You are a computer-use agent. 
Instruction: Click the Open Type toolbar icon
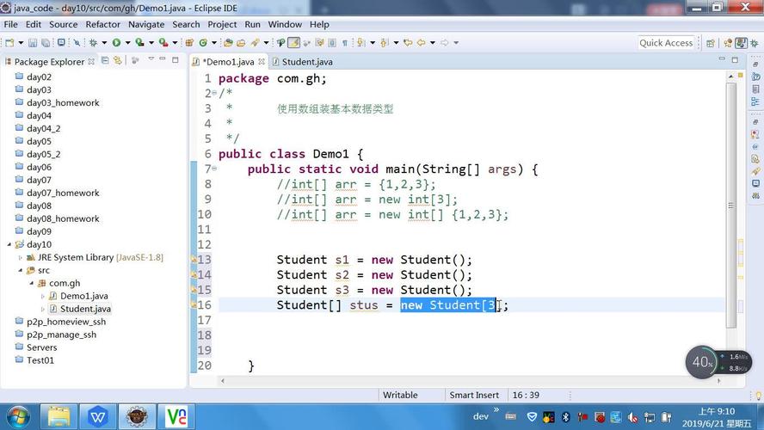tap(228, 43)
